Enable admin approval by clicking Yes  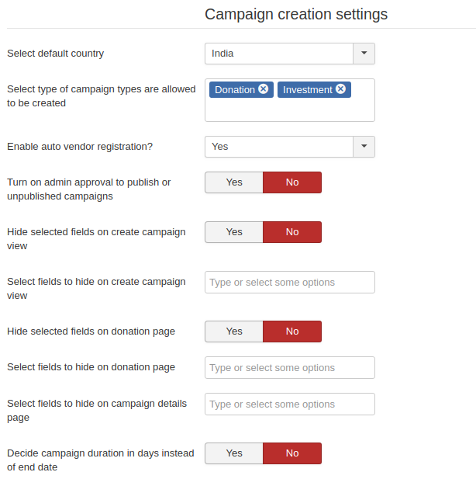234,182
